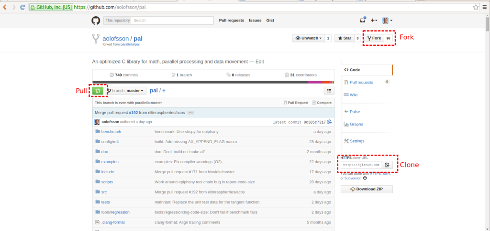Click the This repository search scope label
Image resolution: width=490 pixels, height=231 pixels.
coord(118,21)
